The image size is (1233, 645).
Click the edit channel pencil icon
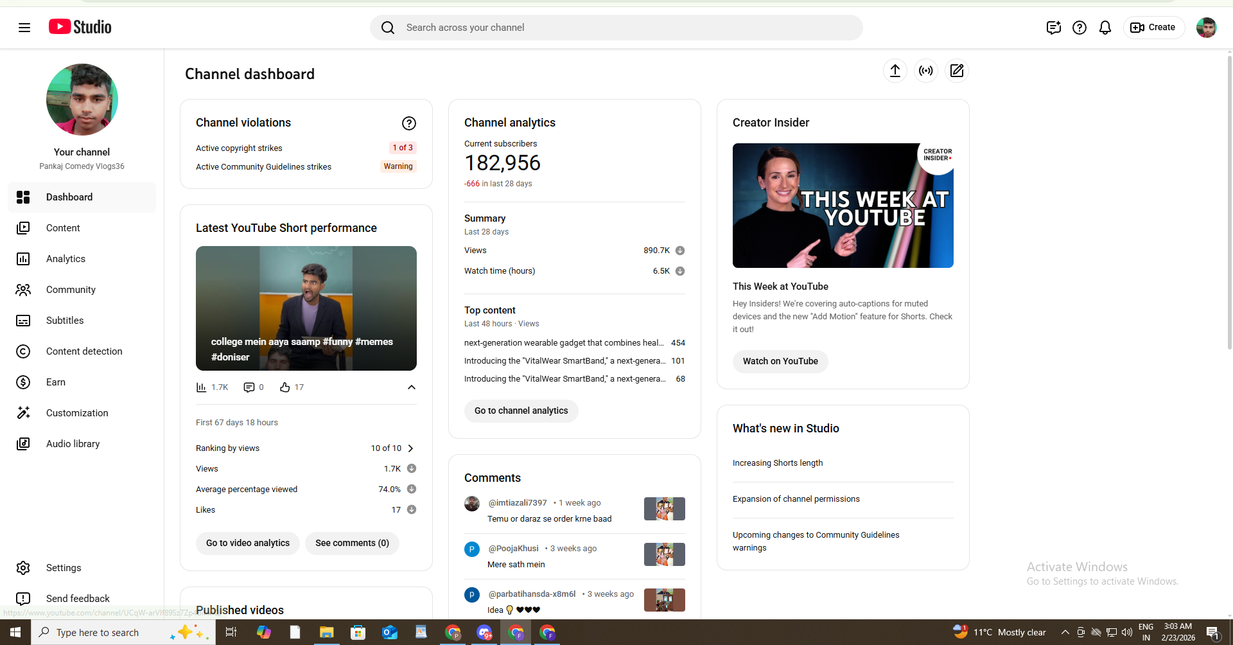coord(956,71)
